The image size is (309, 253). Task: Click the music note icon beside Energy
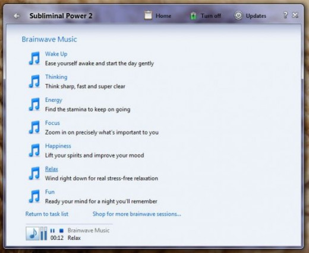click(34, 104)
